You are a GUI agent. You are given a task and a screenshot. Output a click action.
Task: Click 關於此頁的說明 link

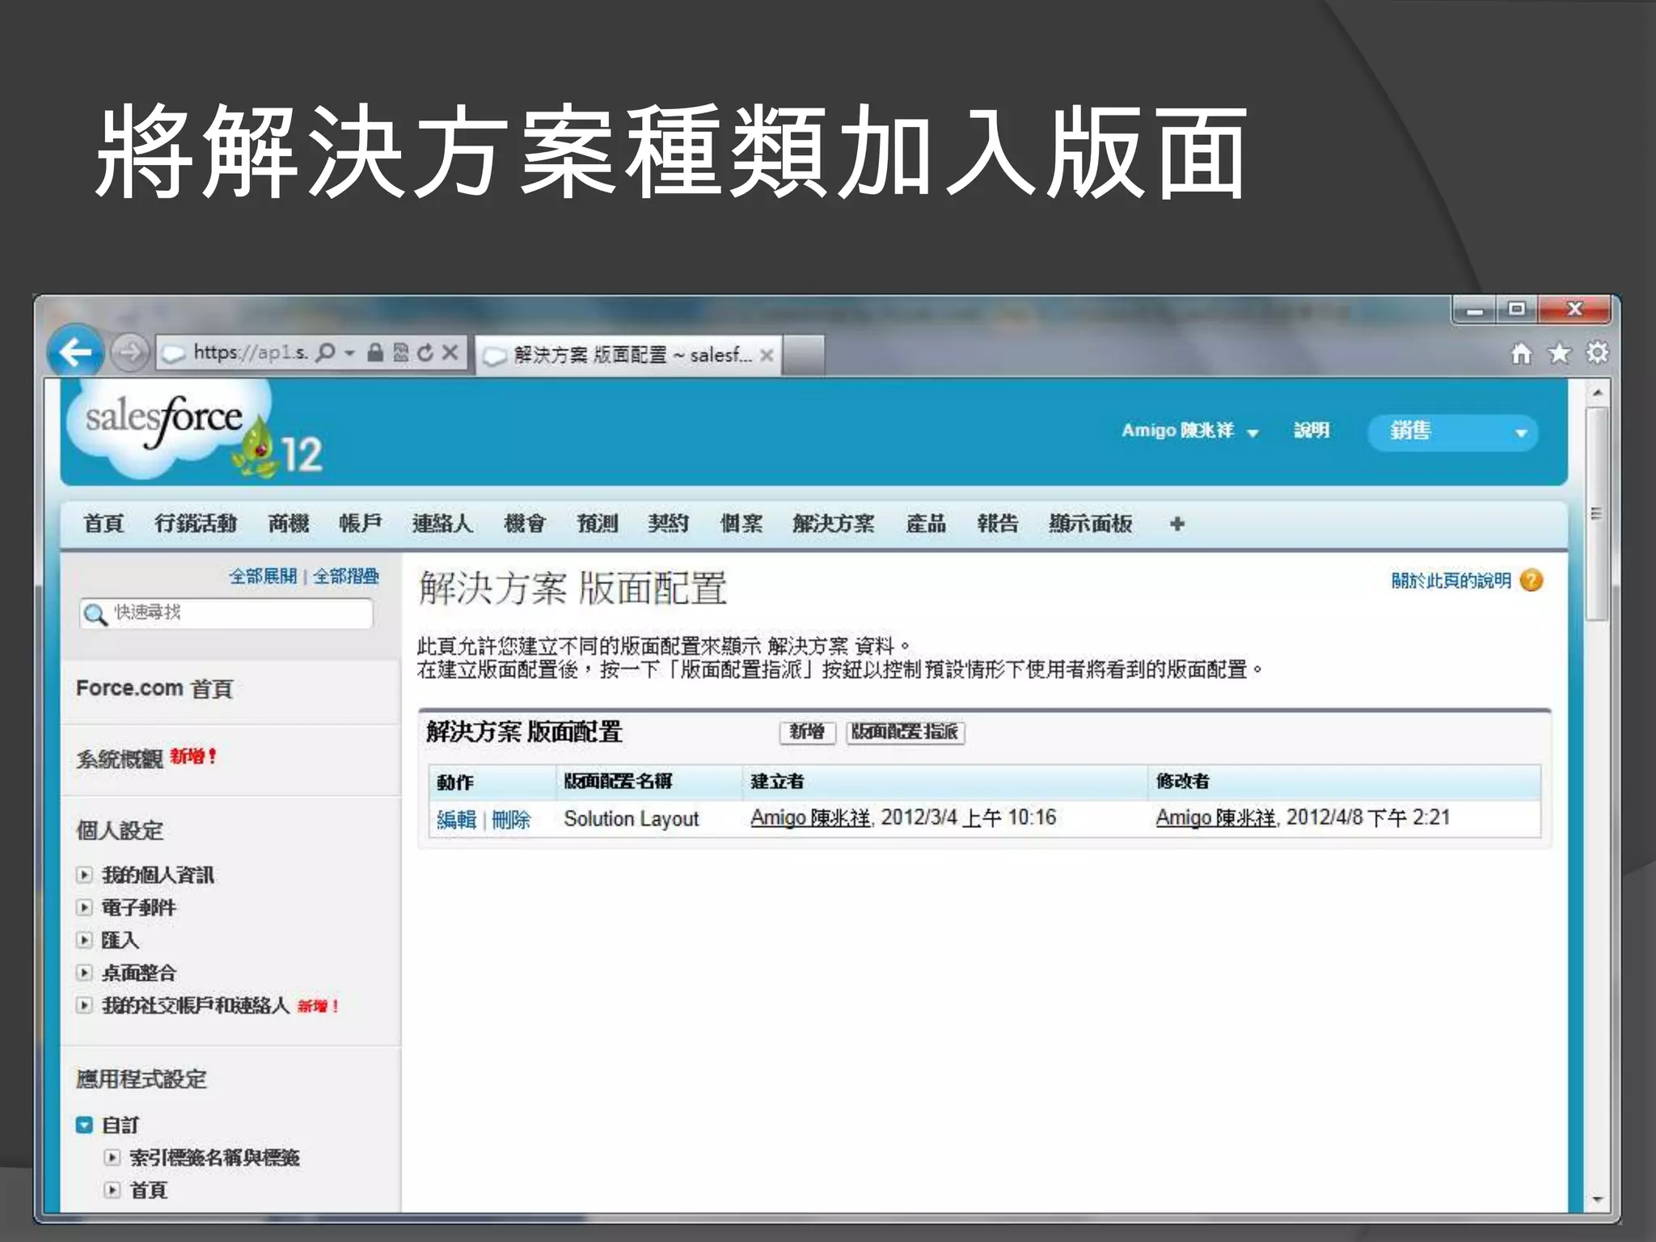(1451, 581)
